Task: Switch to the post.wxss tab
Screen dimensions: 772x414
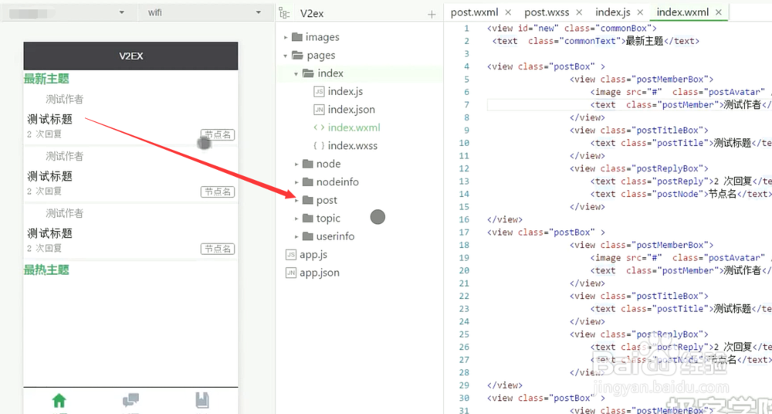Action: coord(546,12)
